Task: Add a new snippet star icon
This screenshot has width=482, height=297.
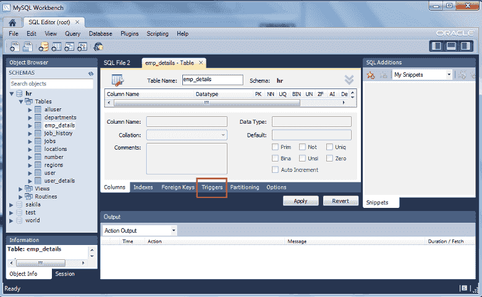Action: click(x=371, y=75)
